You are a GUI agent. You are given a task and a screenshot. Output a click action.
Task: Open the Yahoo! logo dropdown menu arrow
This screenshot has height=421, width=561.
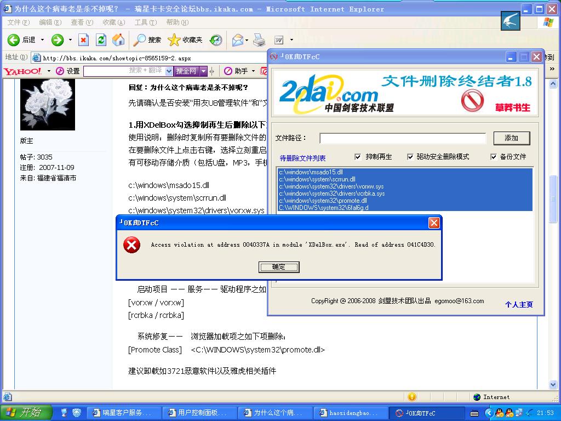pos(49,71)
